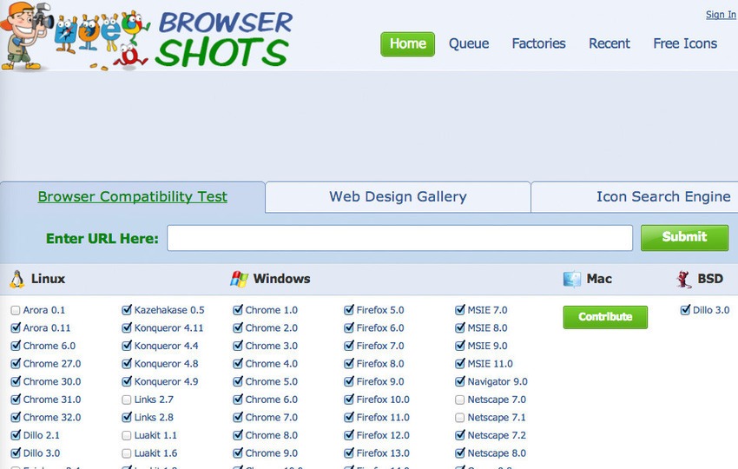Image resolution: width=738 pixels, height=469 pixels.
Task: Click the Firefox 12.0 label
Action: (x=383, y=436)
